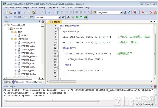Select the Project panel tab
158x108 pixels.
pyautogui.click(x=8, y=82)
